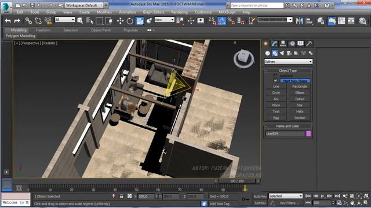The image size is (371, 208).
Task: Click the purple object color swatch
Action: tap(308, 133)
